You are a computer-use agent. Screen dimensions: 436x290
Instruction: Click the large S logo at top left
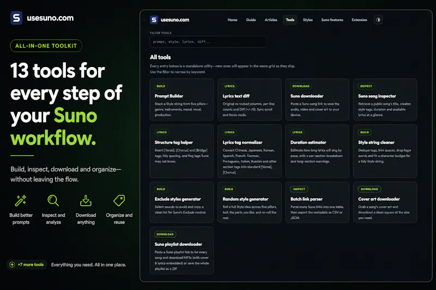click(x=16, y=18)
